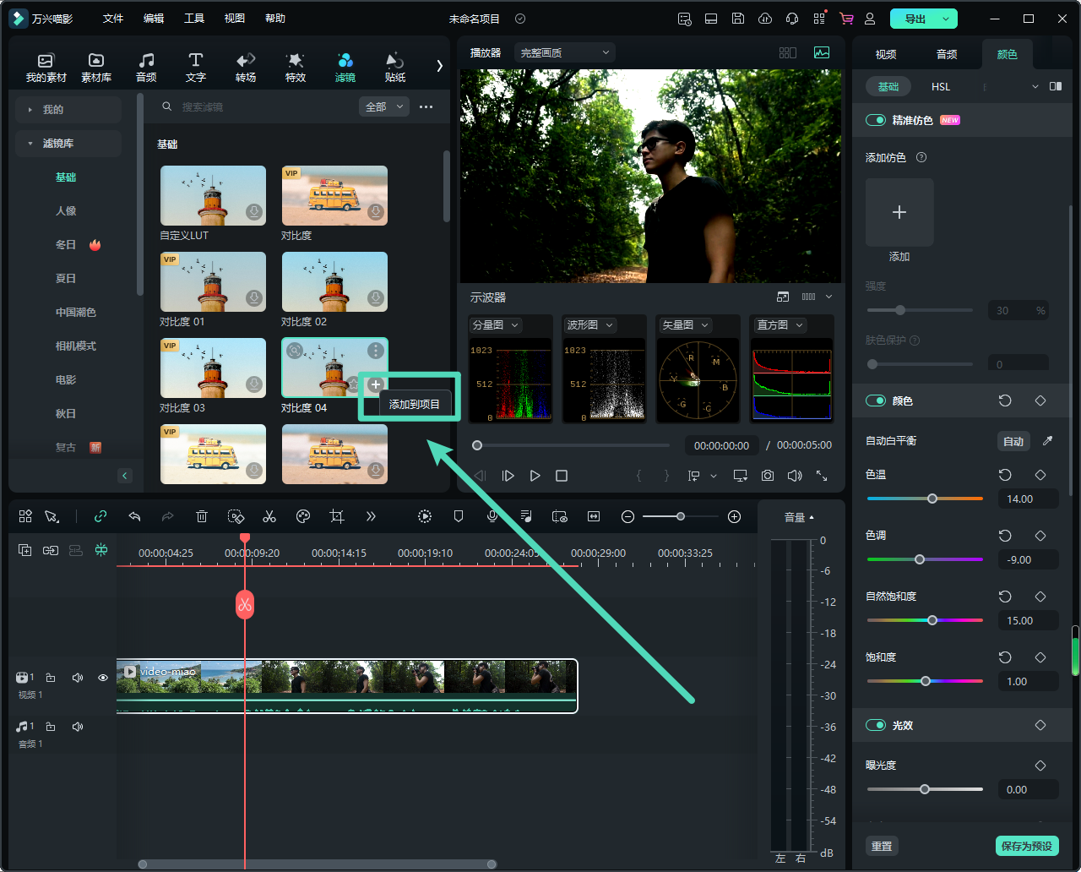Image resolution: width=1081 pixels, height=872 pixels.
Task: Reset the color temperature (色温) value
Action: pyautogui.click(x=1005, y=475)
